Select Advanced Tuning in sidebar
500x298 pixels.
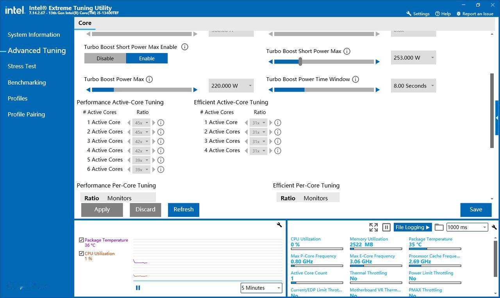tap(37, 50)
